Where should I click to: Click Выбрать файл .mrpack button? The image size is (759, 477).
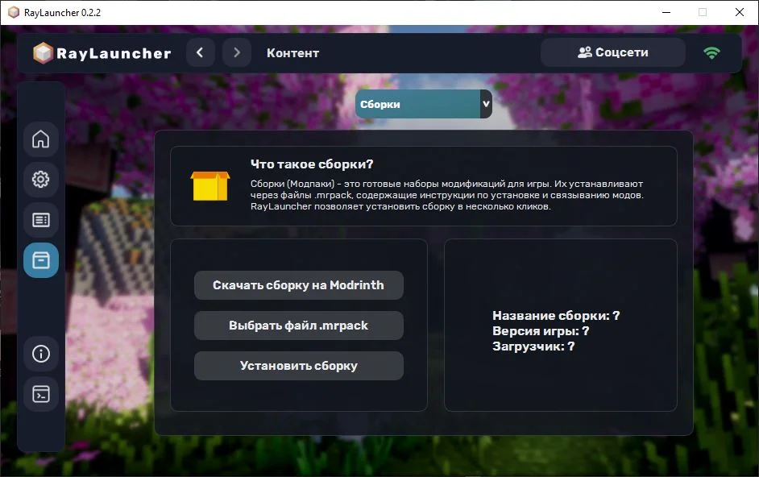coord(299,326)
